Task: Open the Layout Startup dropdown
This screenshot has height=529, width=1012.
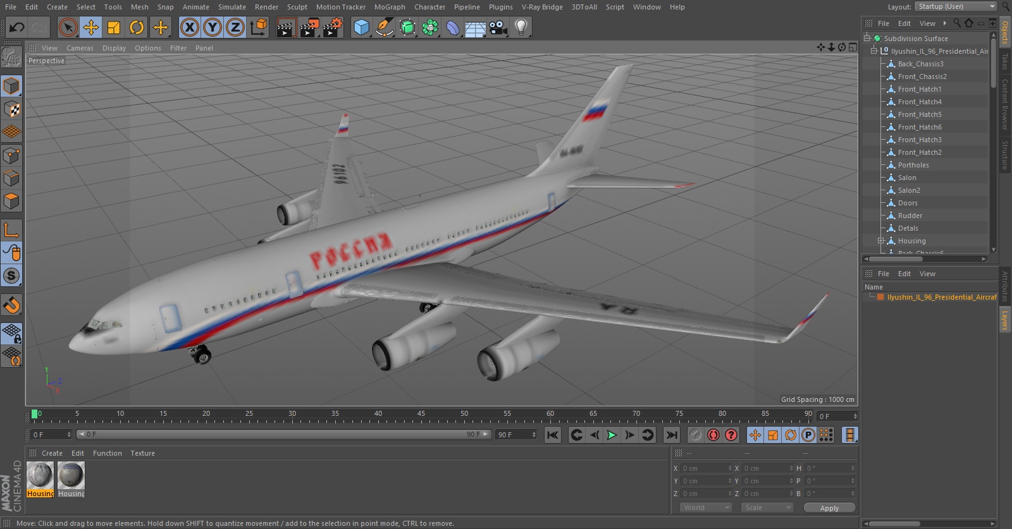Action: coord(956,6)
